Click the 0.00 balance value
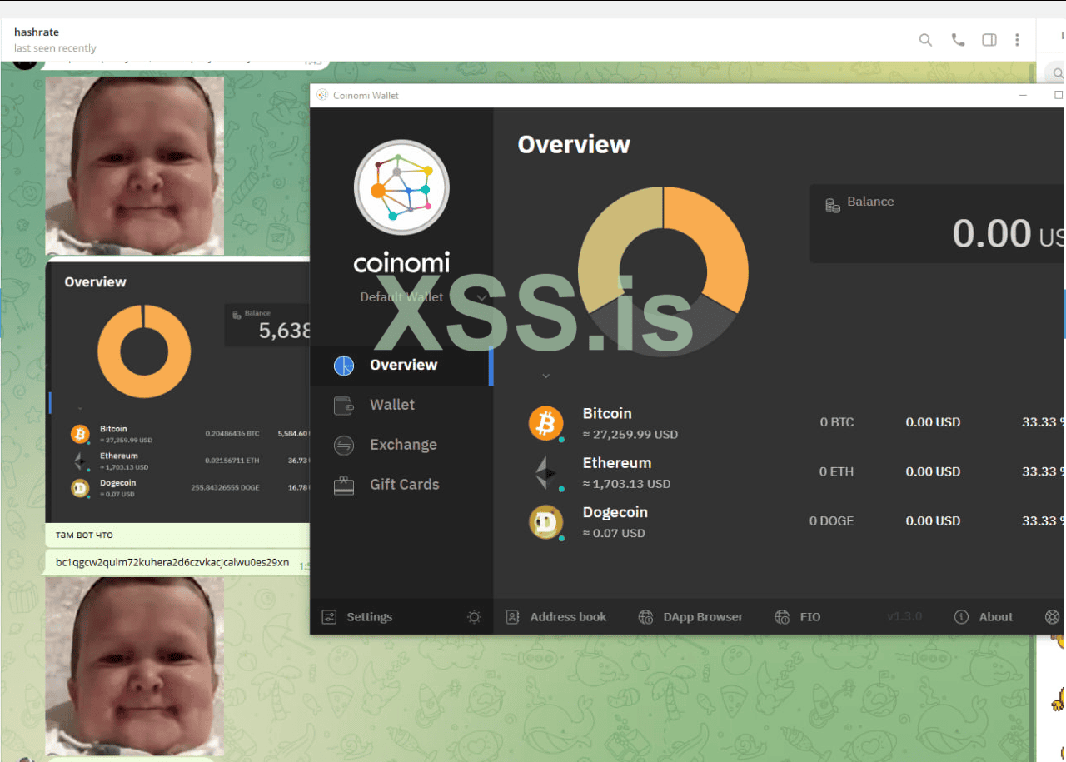This screenshot has width=1066, height=762. [x=992, y=233]
